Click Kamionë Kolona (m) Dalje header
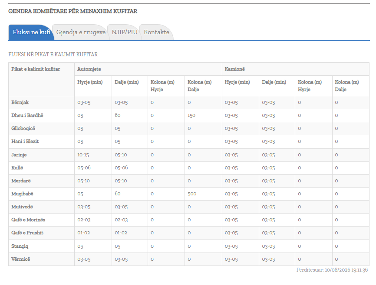The height and width of the screenshot is (285, 376). 347,86
